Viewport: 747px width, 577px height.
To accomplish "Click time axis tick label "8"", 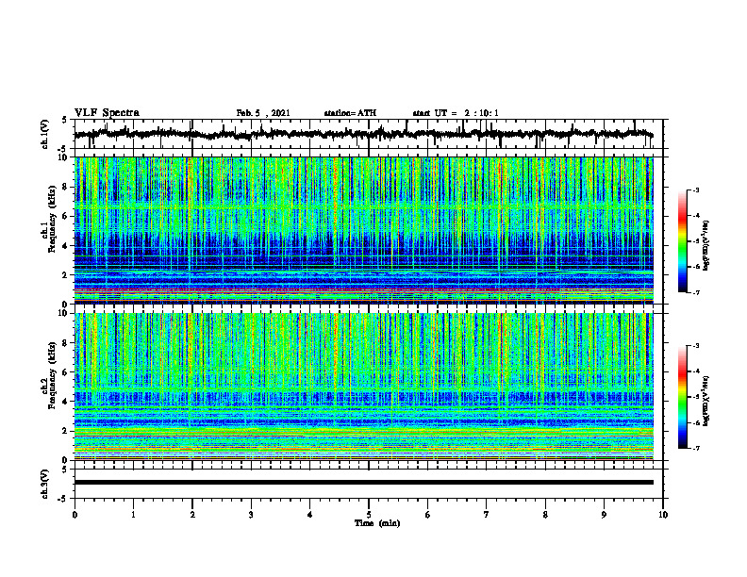I will pos(545,515).
